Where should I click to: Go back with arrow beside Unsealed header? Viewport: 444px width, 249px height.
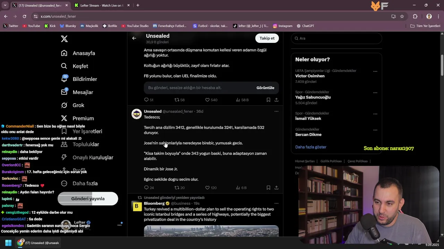click(x=134, y=38)
